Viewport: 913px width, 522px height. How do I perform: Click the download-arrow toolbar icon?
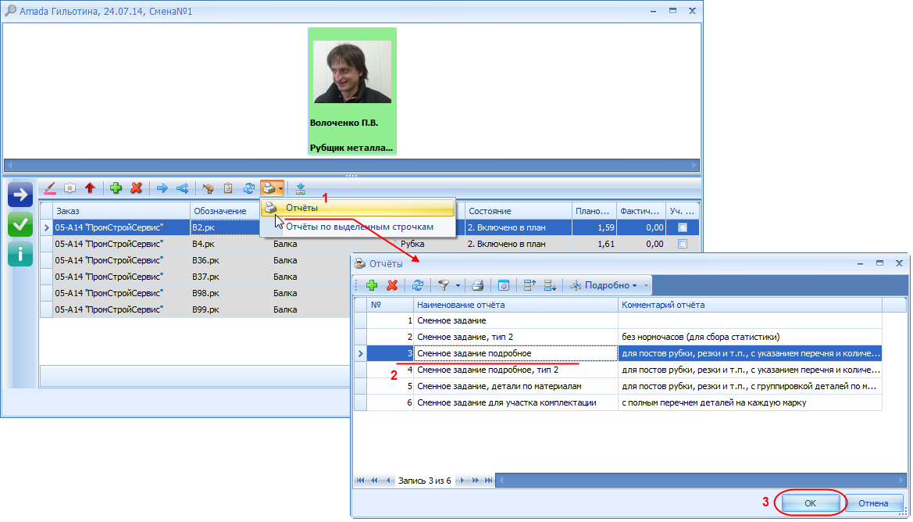301,188
